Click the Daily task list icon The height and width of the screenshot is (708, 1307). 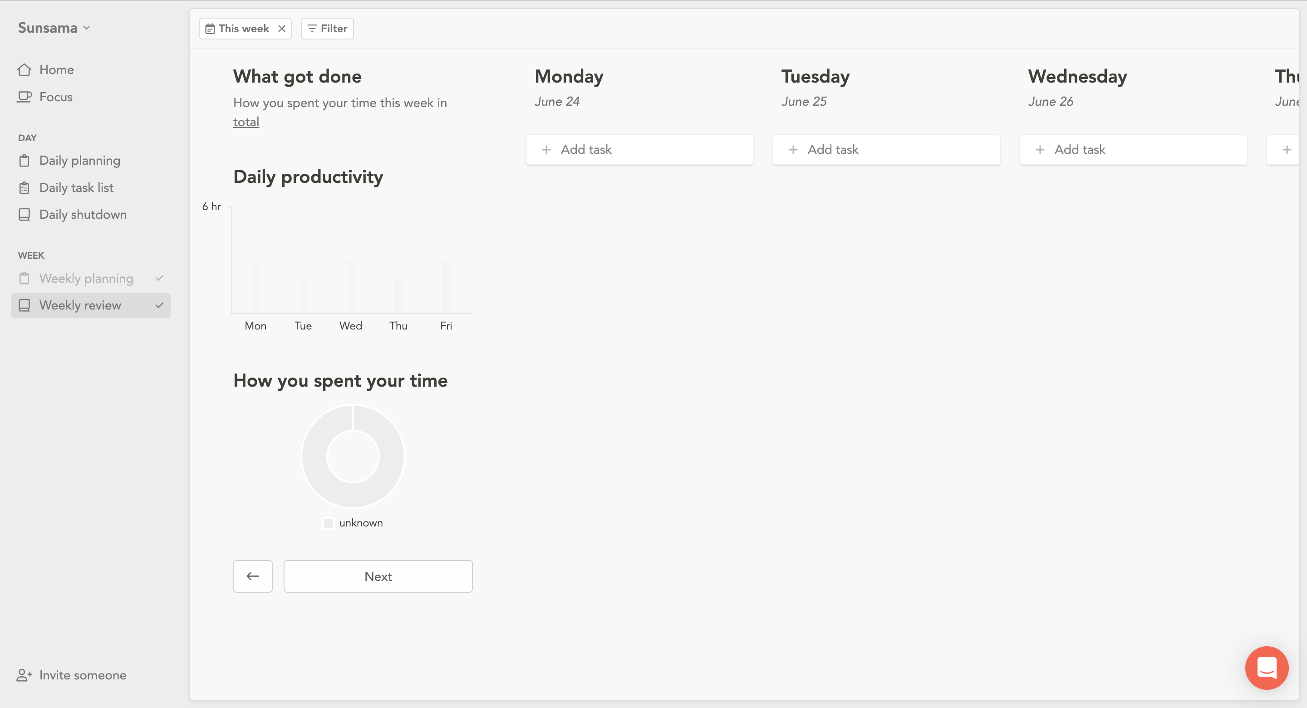[25, 188]
